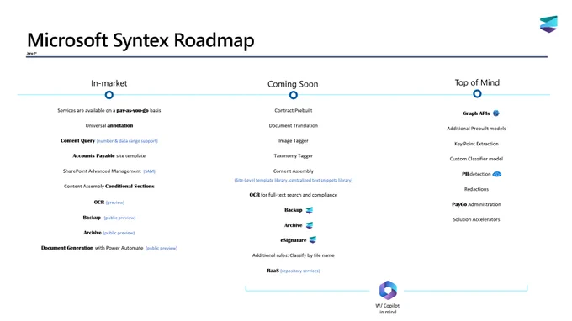The image size is (572, 321).
Task: Select the Top of Mind timeline marker
Action: pyautogui.click(x=477, y=94)
